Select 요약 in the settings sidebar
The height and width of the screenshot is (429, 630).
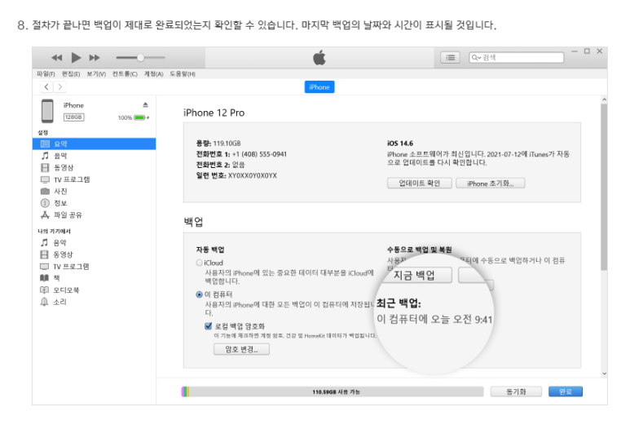94,144
